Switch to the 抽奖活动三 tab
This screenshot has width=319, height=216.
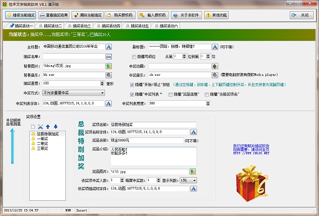79,26
